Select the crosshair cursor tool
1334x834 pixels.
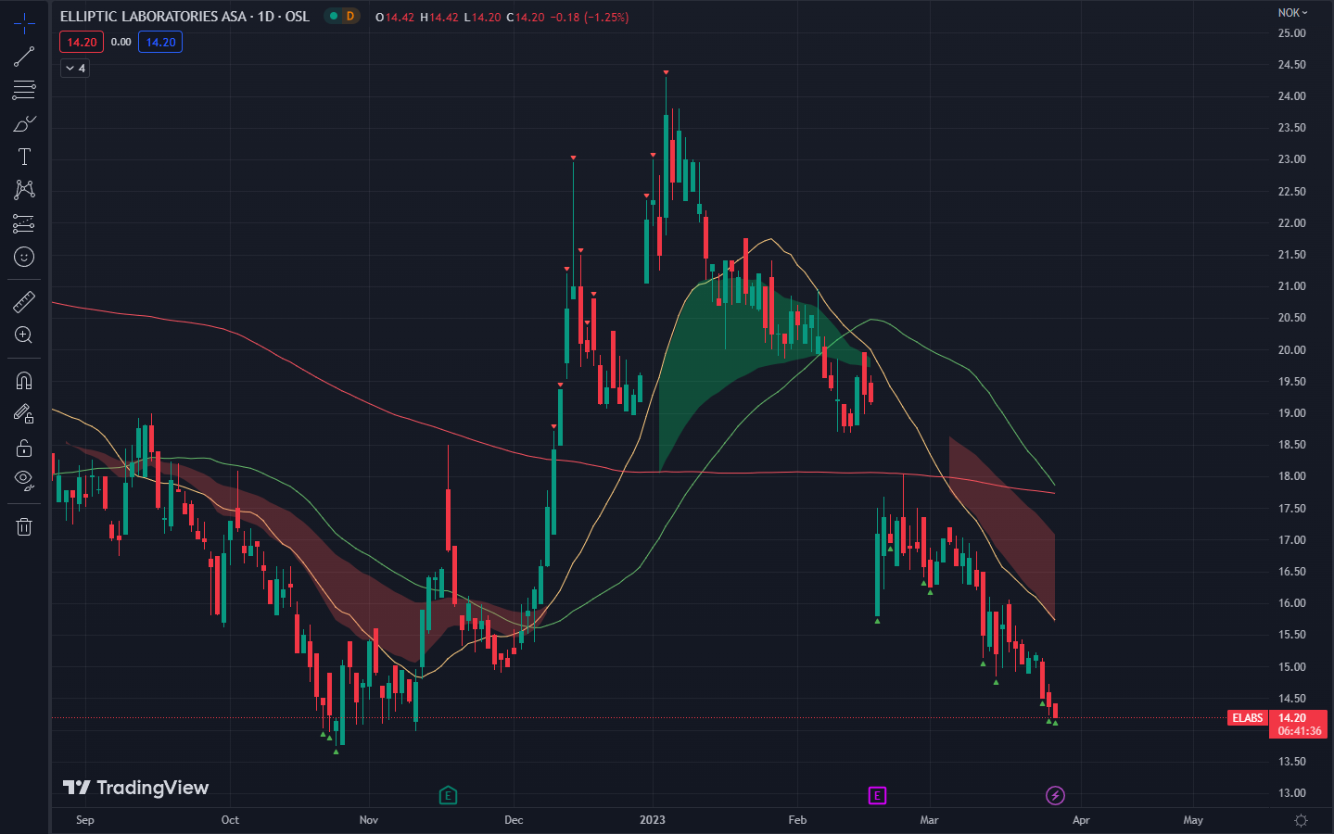coord(24,23)
